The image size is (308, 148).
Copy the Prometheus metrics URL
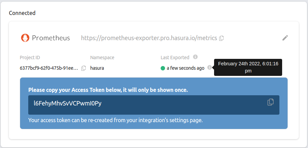tap(221, 38)
